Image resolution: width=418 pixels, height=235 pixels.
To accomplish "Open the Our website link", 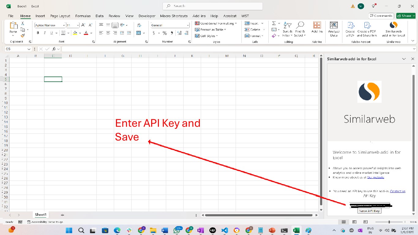I will click(375, 177).
